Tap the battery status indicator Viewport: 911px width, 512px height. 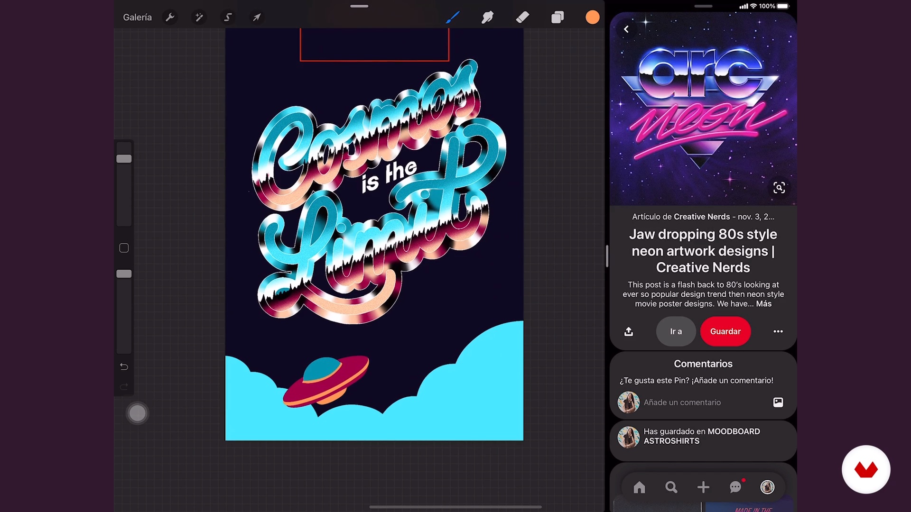tap(783, 6)
